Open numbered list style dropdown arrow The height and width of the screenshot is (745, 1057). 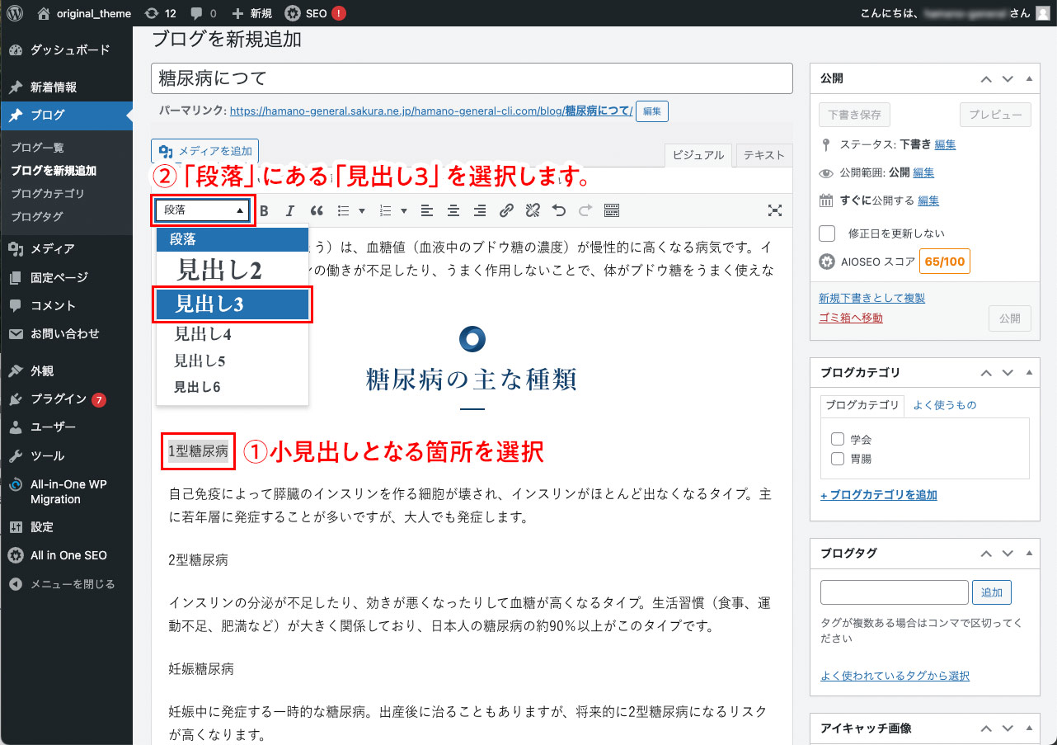403,210
